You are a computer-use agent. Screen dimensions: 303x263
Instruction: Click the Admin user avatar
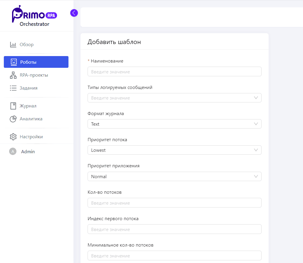click(x=13, y=151)
